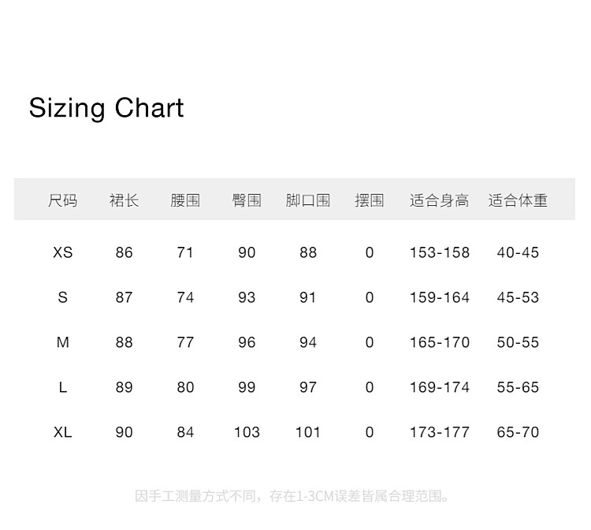Click the 裙长 column header
Image resolution: width=591 pixels, height=530 pixels.
pyautogui.click(x=125, y=200)
